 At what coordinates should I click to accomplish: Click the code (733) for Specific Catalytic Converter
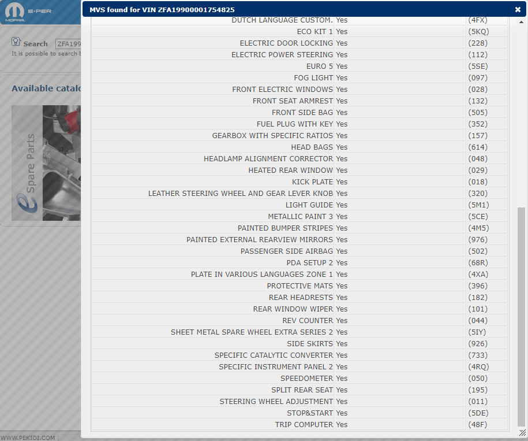(478, 355)
